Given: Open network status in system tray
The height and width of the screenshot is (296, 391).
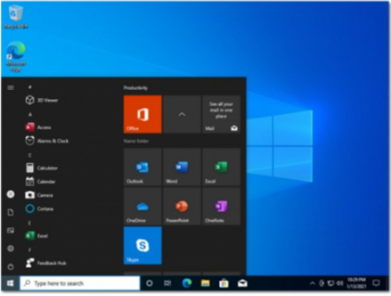Looking at the screenshot, I should click(x=331, y=283).
